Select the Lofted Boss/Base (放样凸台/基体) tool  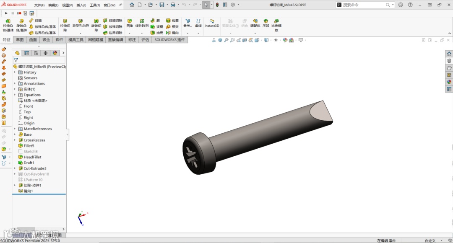(x=42, y=26)
